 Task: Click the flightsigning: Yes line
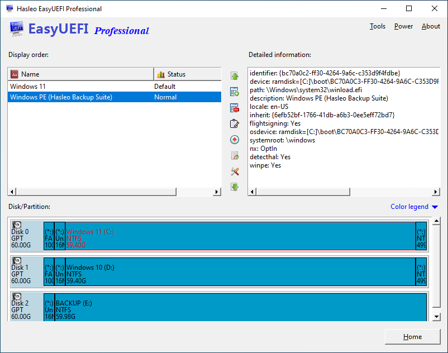click(275, 123)
